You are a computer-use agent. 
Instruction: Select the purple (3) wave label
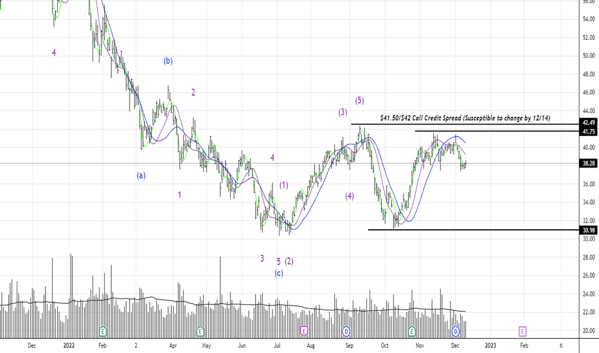(x=343, y=112)
